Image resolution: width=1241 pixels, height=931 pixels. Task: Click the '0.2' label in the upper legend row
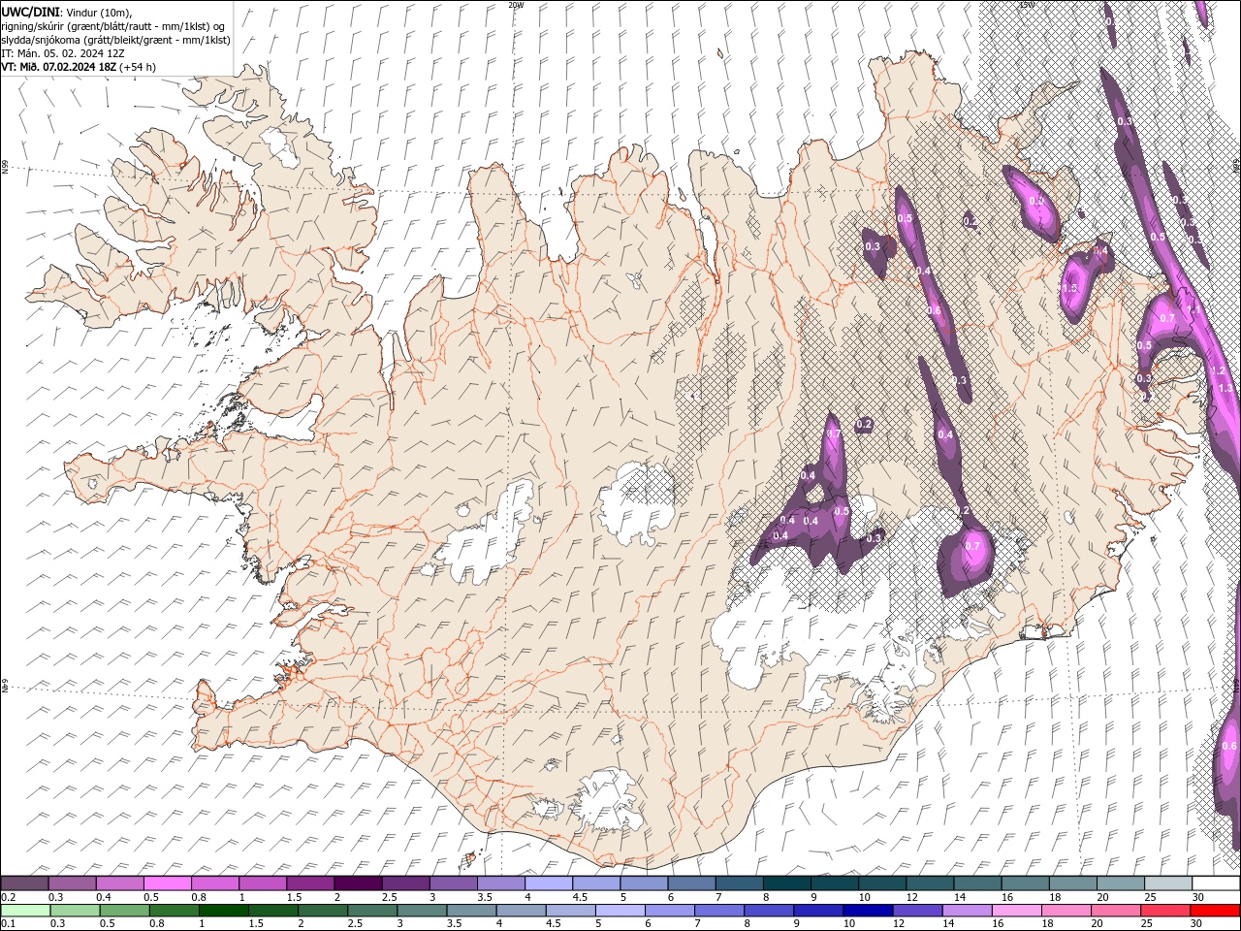(x=7, y=897)
